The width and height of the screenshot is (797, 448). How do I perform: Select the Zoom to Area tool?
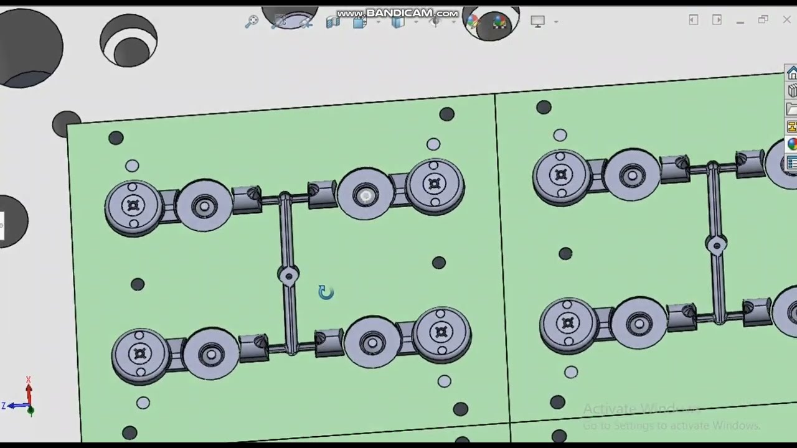point(280,22)
